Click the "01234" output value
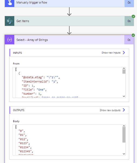Viewport: 137px width, 163px height. pyautogui.click(x=24, y=147)
